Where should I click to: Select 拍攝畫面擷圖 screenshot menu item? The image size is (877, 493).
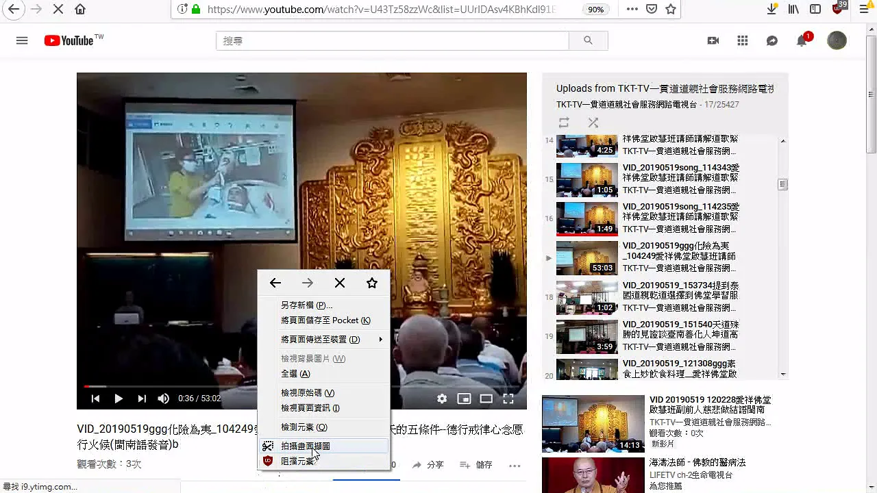point(323,446)
